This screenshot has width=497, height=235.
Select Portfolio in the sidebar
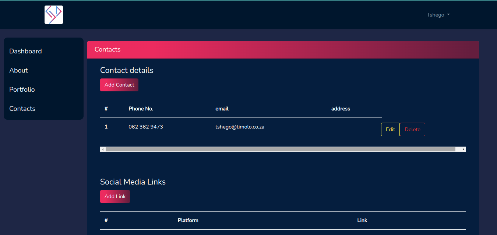pyautogui.click(x=22, y=90)
